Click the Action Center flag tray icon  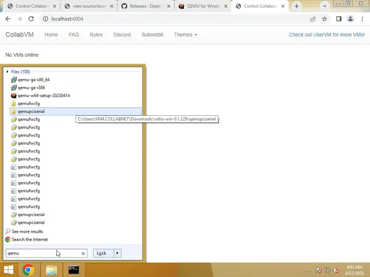click(319, 270)
